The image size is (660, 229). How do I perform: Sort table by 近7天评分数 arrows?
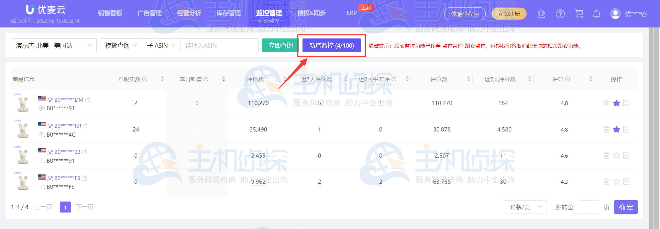(x=530, y=79)
